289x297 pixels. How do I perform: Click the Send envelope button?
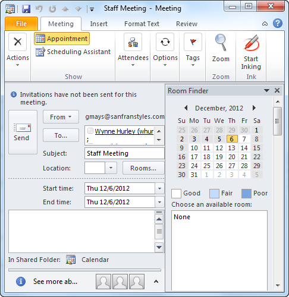click(x=23, y=132)
